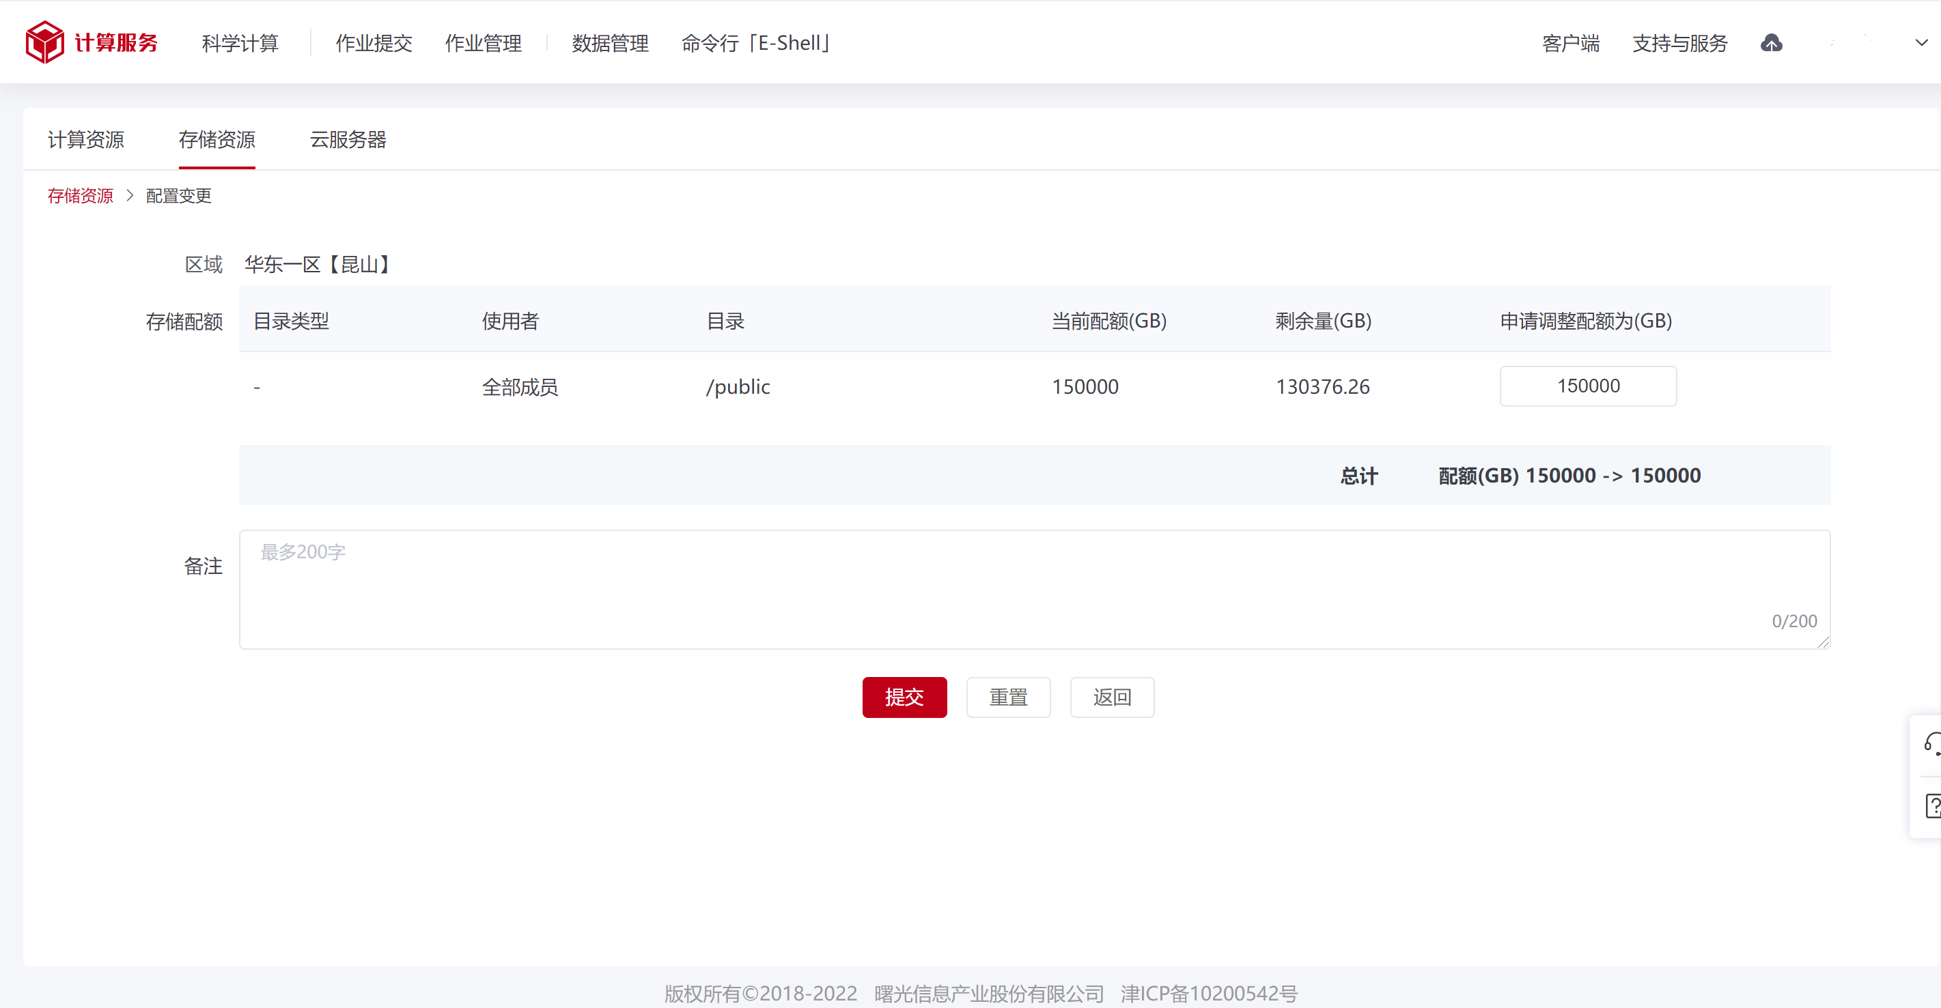Go to 作业提交 menu item
Image resolution: width=1941 pixels, height=1008 pixels.
pyautogui.click(x=374, y=43)
